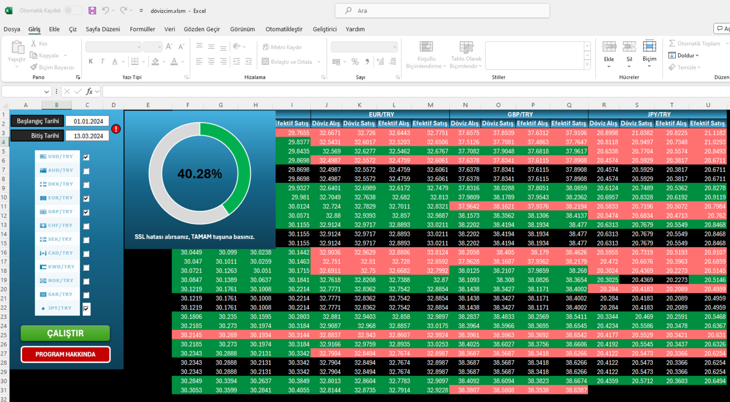
Task: Open the font size dropdown
Action: 159,47
